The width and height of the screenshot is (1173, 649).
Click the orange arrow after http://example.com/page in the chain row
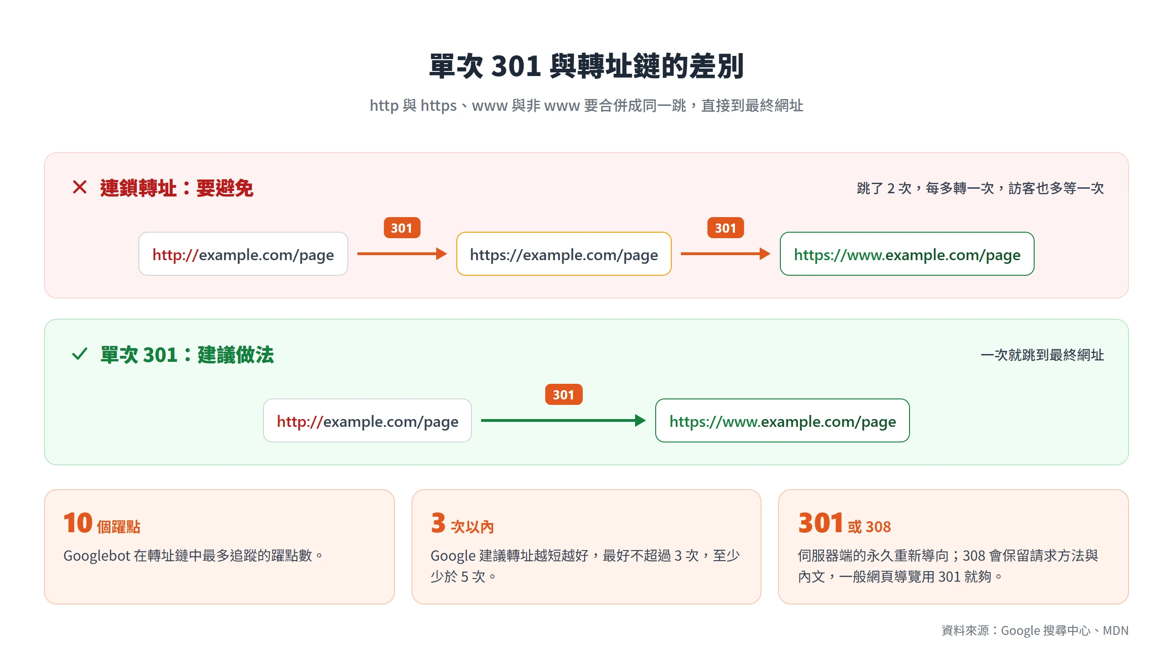click(x=402, y=254)
